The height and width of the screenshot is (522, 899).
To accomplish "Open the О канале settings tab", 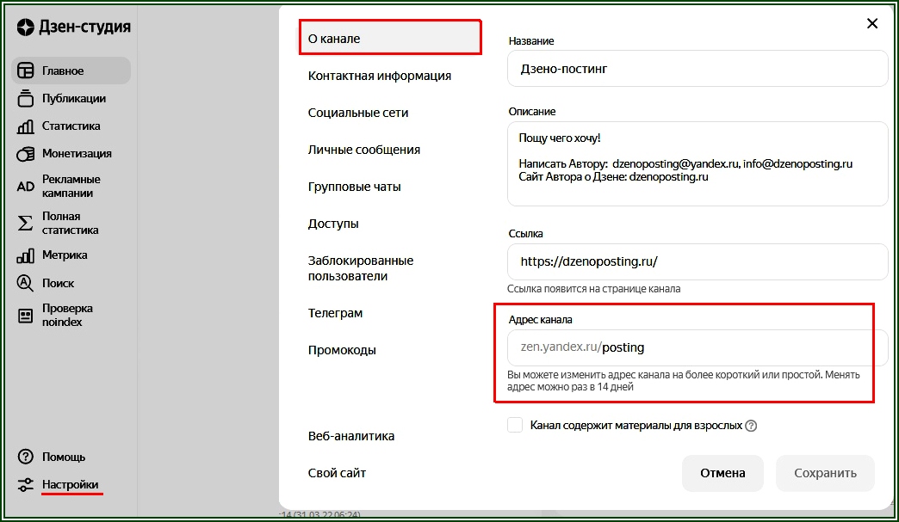I will (x=390, y=39).
